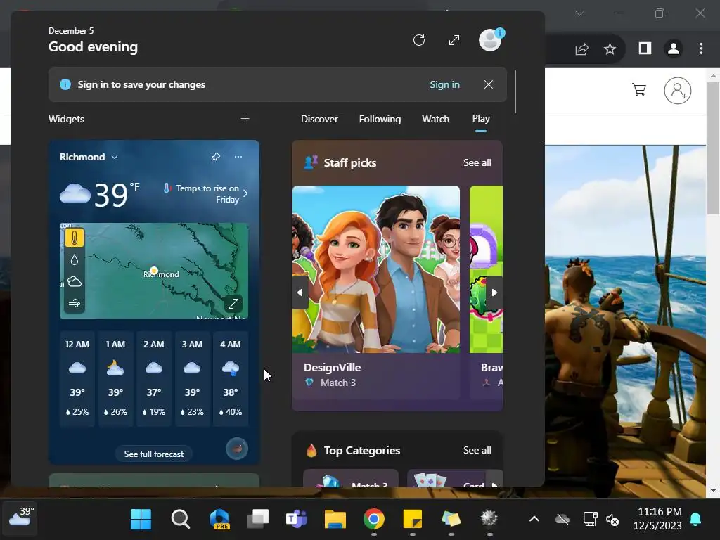
Task: Open webpage account sign-in icon
Action: point(678,91)
